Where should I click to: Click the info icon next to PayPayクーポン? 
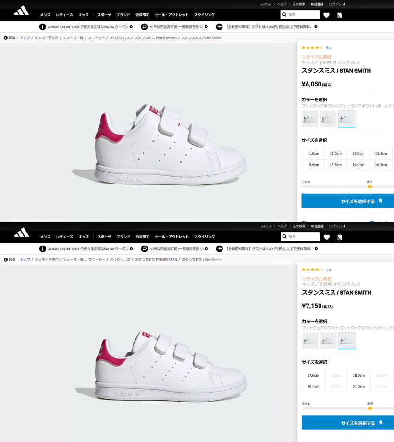click(42, 26)
